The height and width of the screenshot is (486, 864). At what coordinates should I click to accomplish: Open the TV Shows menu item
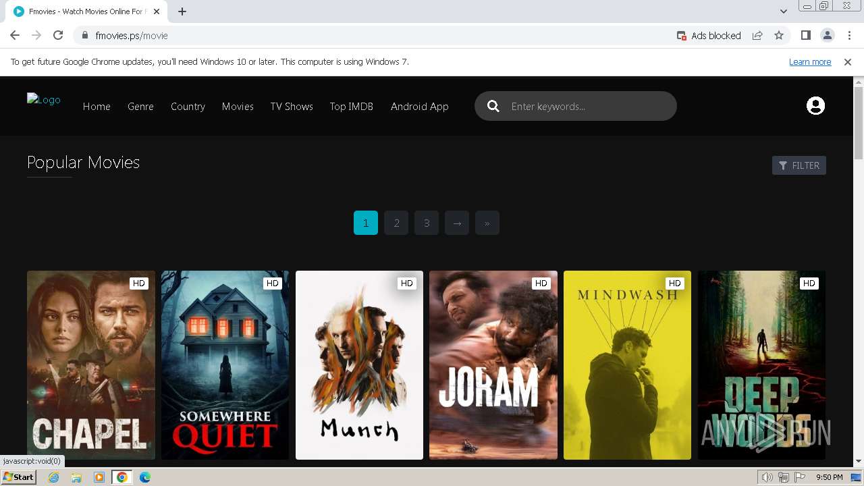(292, 107)
